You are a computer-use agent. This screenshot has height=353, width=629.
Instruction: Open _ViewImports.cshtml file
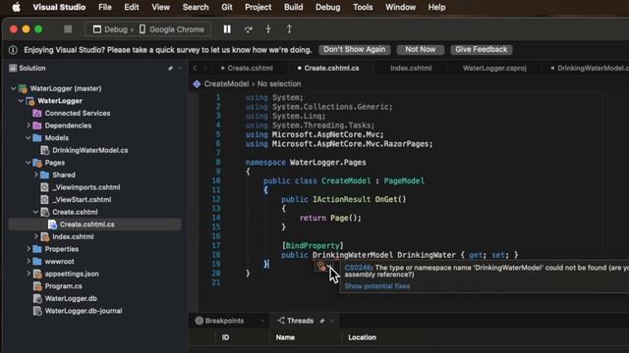(x=86, y=187)
